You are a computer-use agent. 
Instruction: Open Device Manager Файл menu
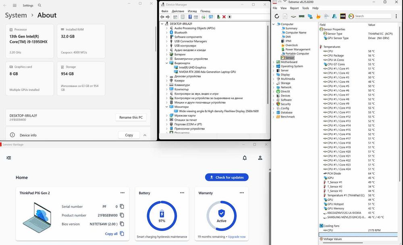(165, 11)
